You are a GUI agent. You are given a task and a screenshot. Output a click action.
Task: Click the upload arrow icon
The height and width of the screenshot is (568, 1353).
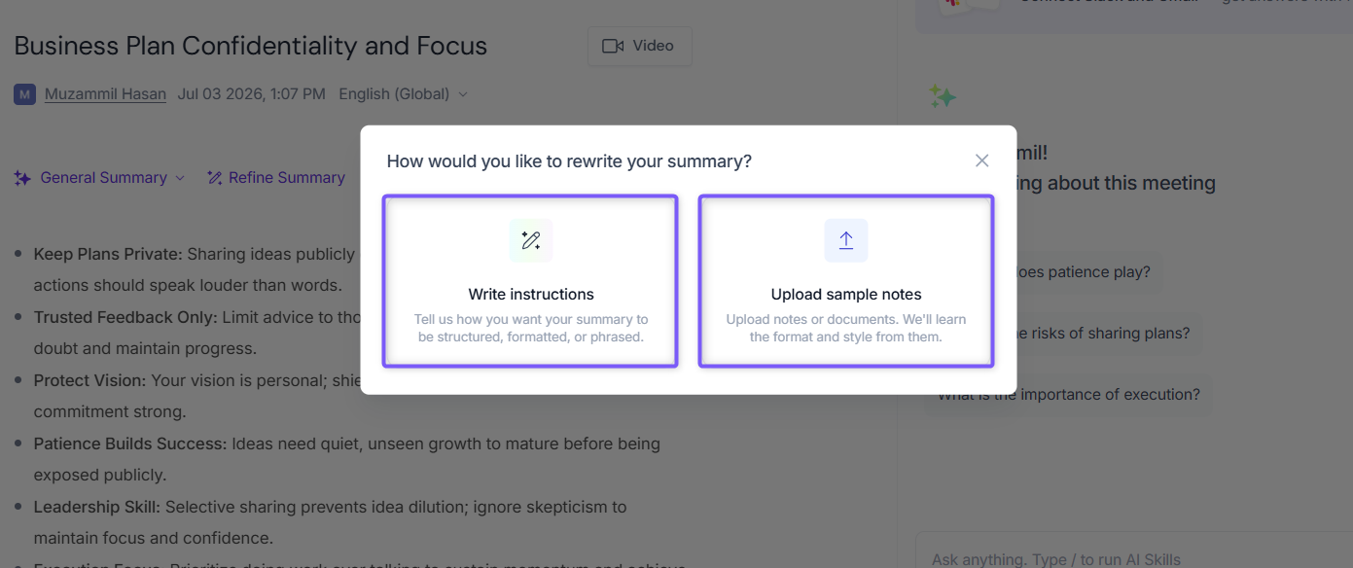[x=846, y=240]
